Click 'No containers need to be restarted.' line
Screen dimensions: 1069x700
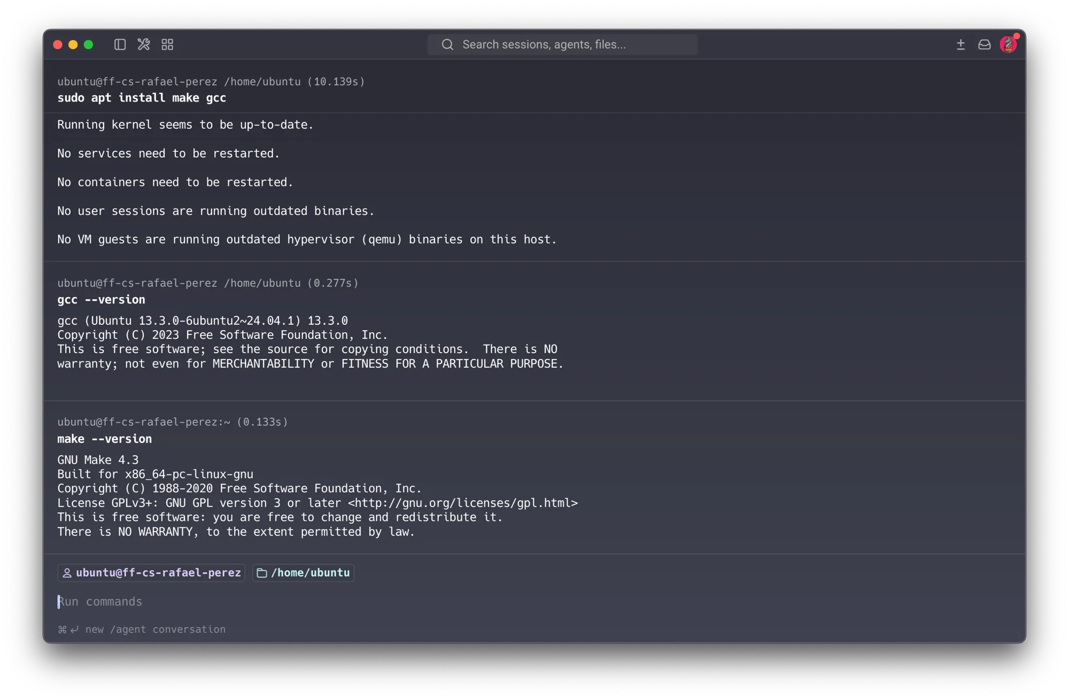tap(175, 182)
